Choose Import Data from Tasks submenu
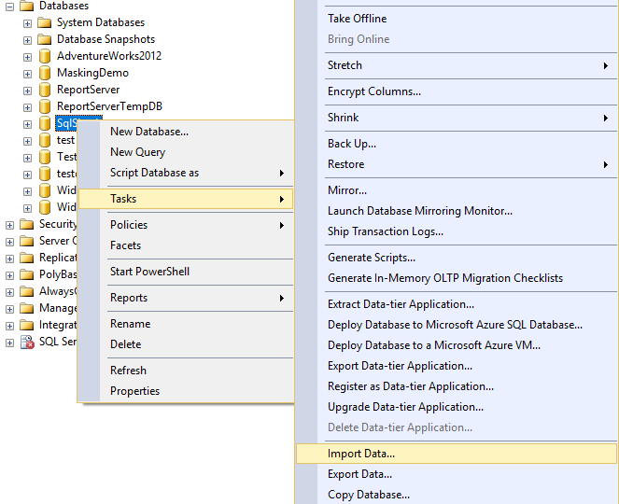 point(361,454)
